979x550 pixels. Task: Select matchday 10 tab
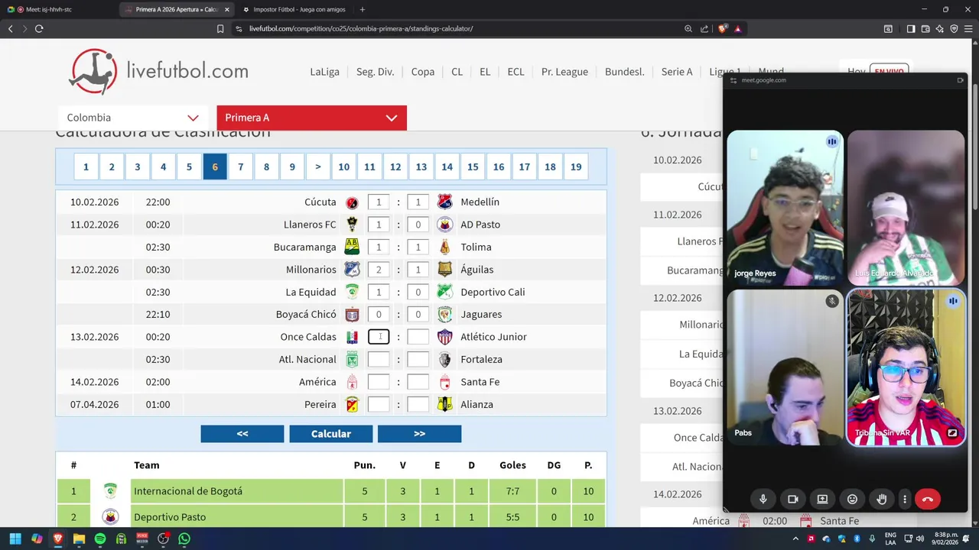pos(344,167)
